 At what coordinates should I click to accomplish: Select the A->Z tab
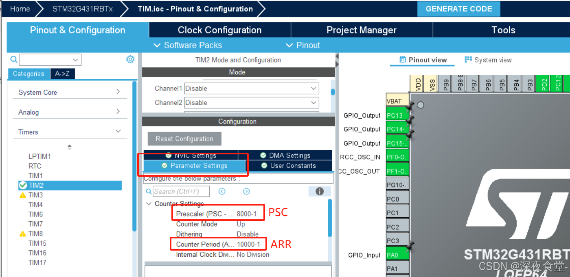[63, 74]
